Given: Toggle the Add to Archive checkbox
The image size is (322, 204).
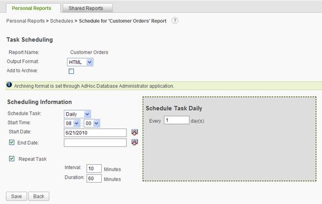Looking at the screenshot, I should coord(71,71).
